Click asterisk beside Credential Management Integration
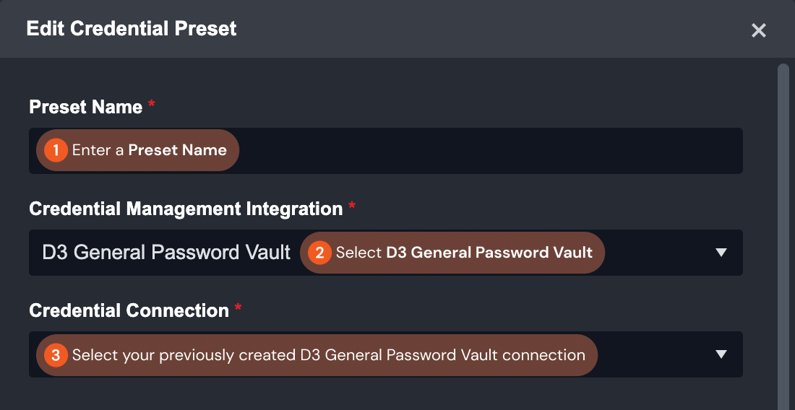This screenshot has width=795, height=410. coord(352,206)
